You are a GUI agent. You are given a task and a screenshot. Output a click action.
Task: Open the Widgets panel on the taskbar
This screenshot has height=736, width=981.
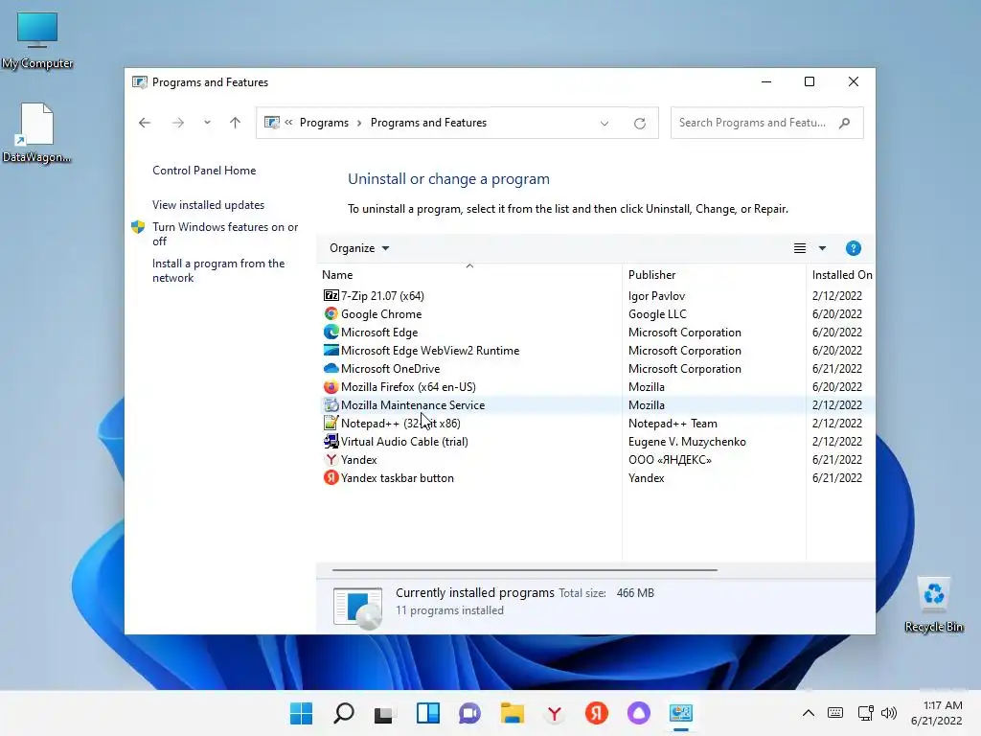(x=428, y=713)
